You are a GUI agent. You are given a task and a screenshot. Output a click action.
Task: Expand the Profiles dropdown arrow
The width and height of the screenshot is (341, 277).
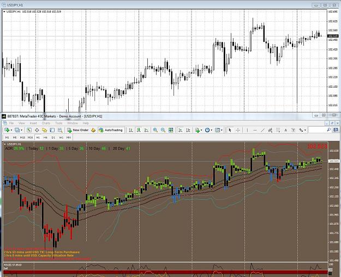21,131
